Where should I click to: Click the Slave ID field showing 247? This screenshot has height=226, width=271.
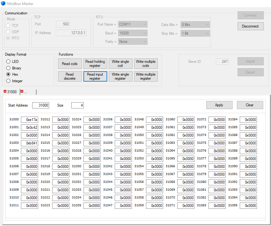coord(222,62)
